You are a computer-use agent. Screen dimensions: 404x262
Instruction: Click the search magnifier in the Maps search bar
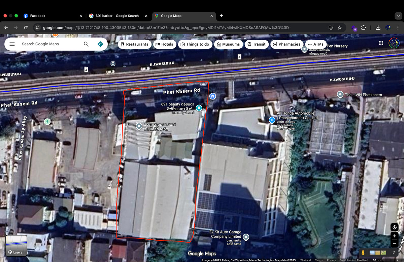[x=86, y=44]
